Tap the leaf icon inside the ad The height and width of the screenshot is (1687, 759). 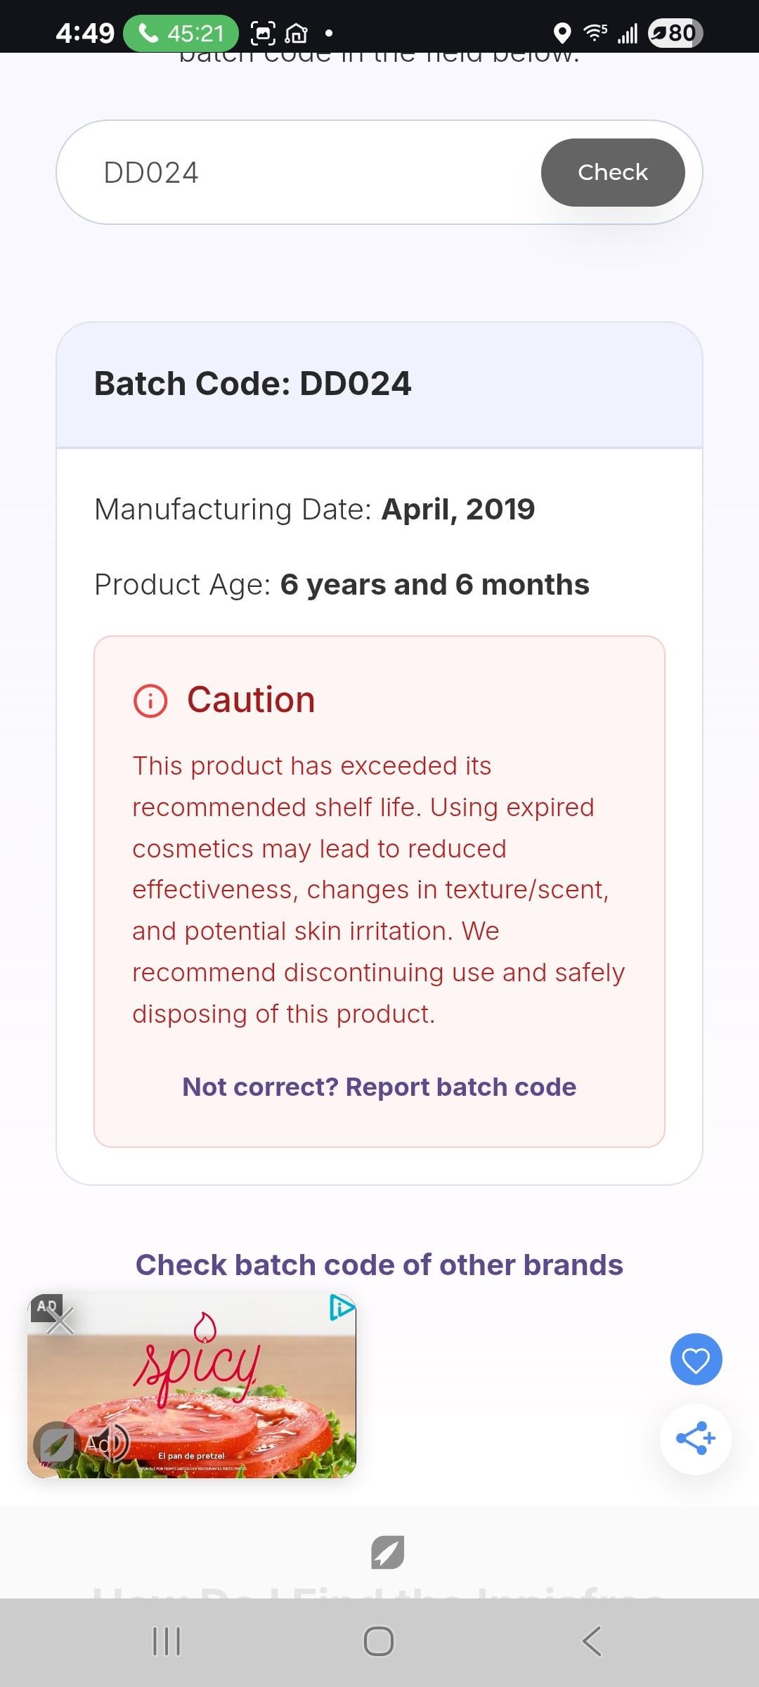coord(54,1443)
